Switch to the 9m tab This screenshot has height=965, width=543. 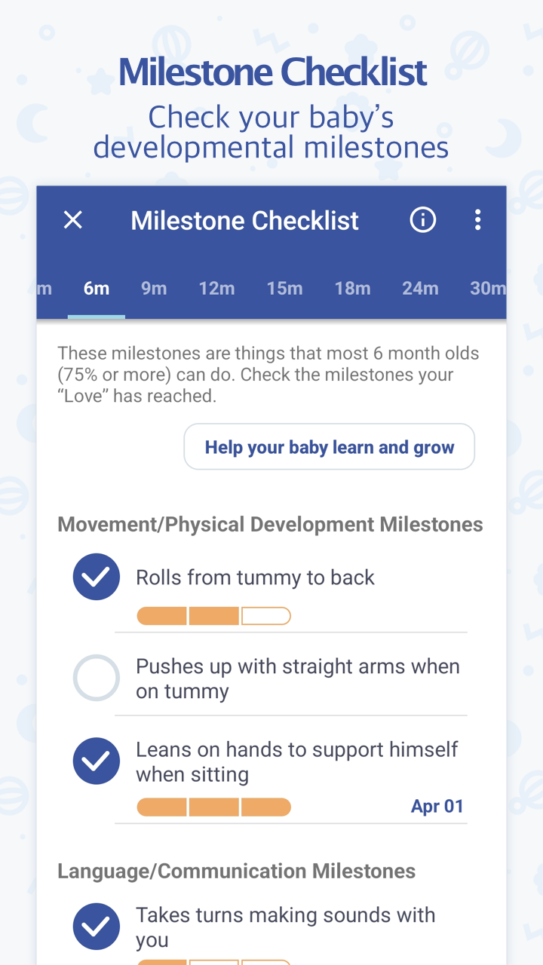(x=154, y=289)
